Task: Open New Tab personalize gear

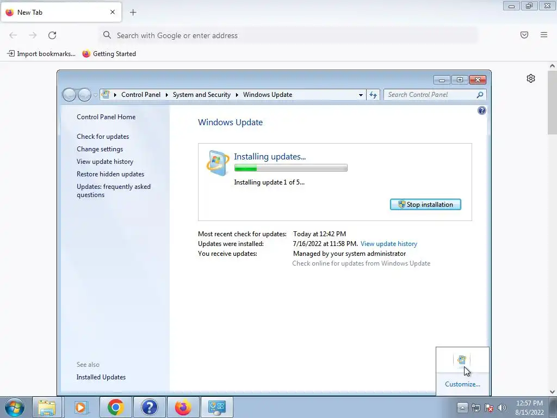Action: click(x=531, y=78)
